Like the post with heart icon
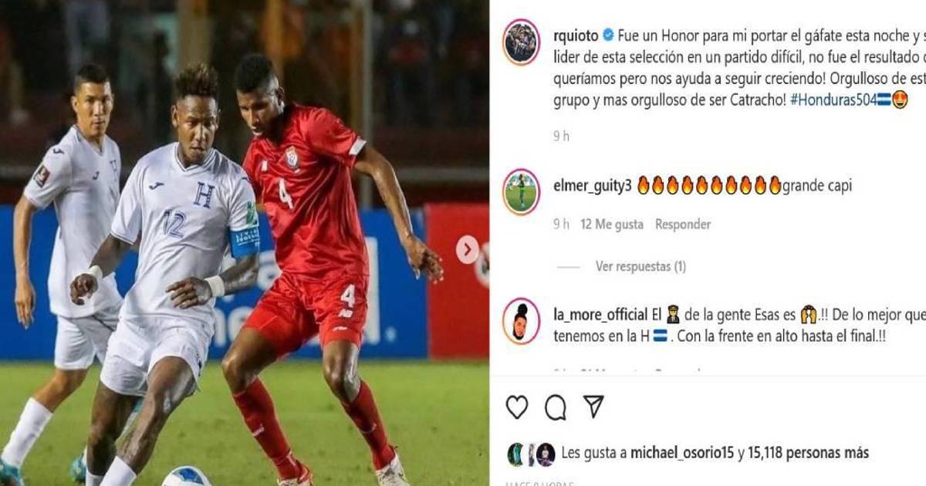Image resolution: width=926 pixels, height=486 pixels. pos(516,407)
